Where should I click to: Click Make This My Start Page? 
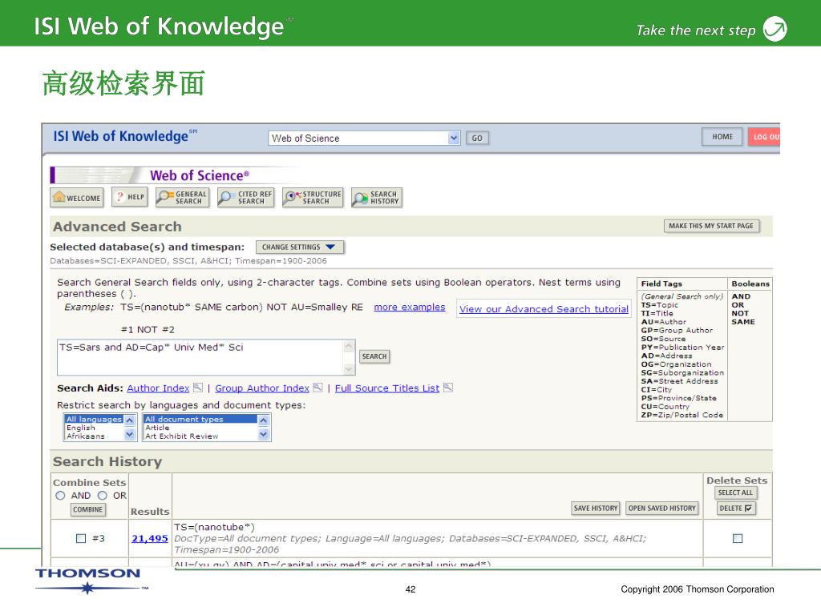(711, 226)
